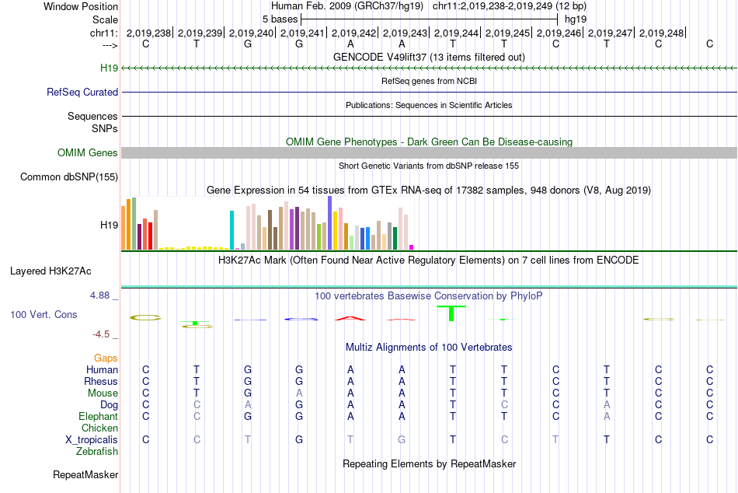The image size is (738, 493).
Task: Click the Short Genetic Variants dbSNP title
Action: (x=429, y=166)
